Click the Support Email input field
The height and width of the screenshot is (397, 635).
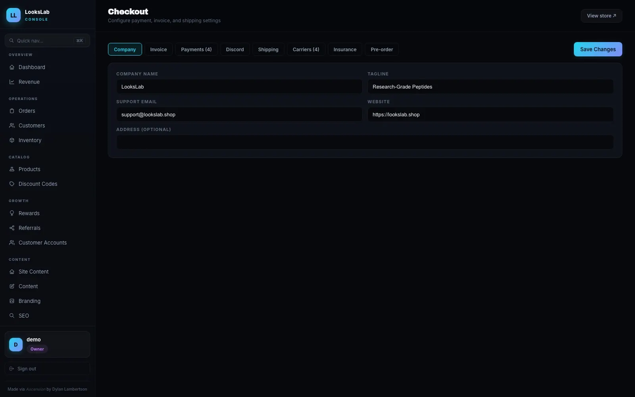coord(239,114)
